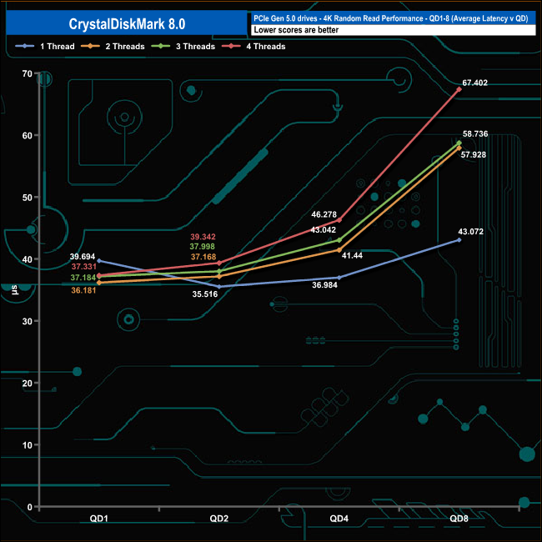This screenshot has width=542, height=542.
Task: Click the 60 y-axis tick label
Action: [x=27, y=135]
